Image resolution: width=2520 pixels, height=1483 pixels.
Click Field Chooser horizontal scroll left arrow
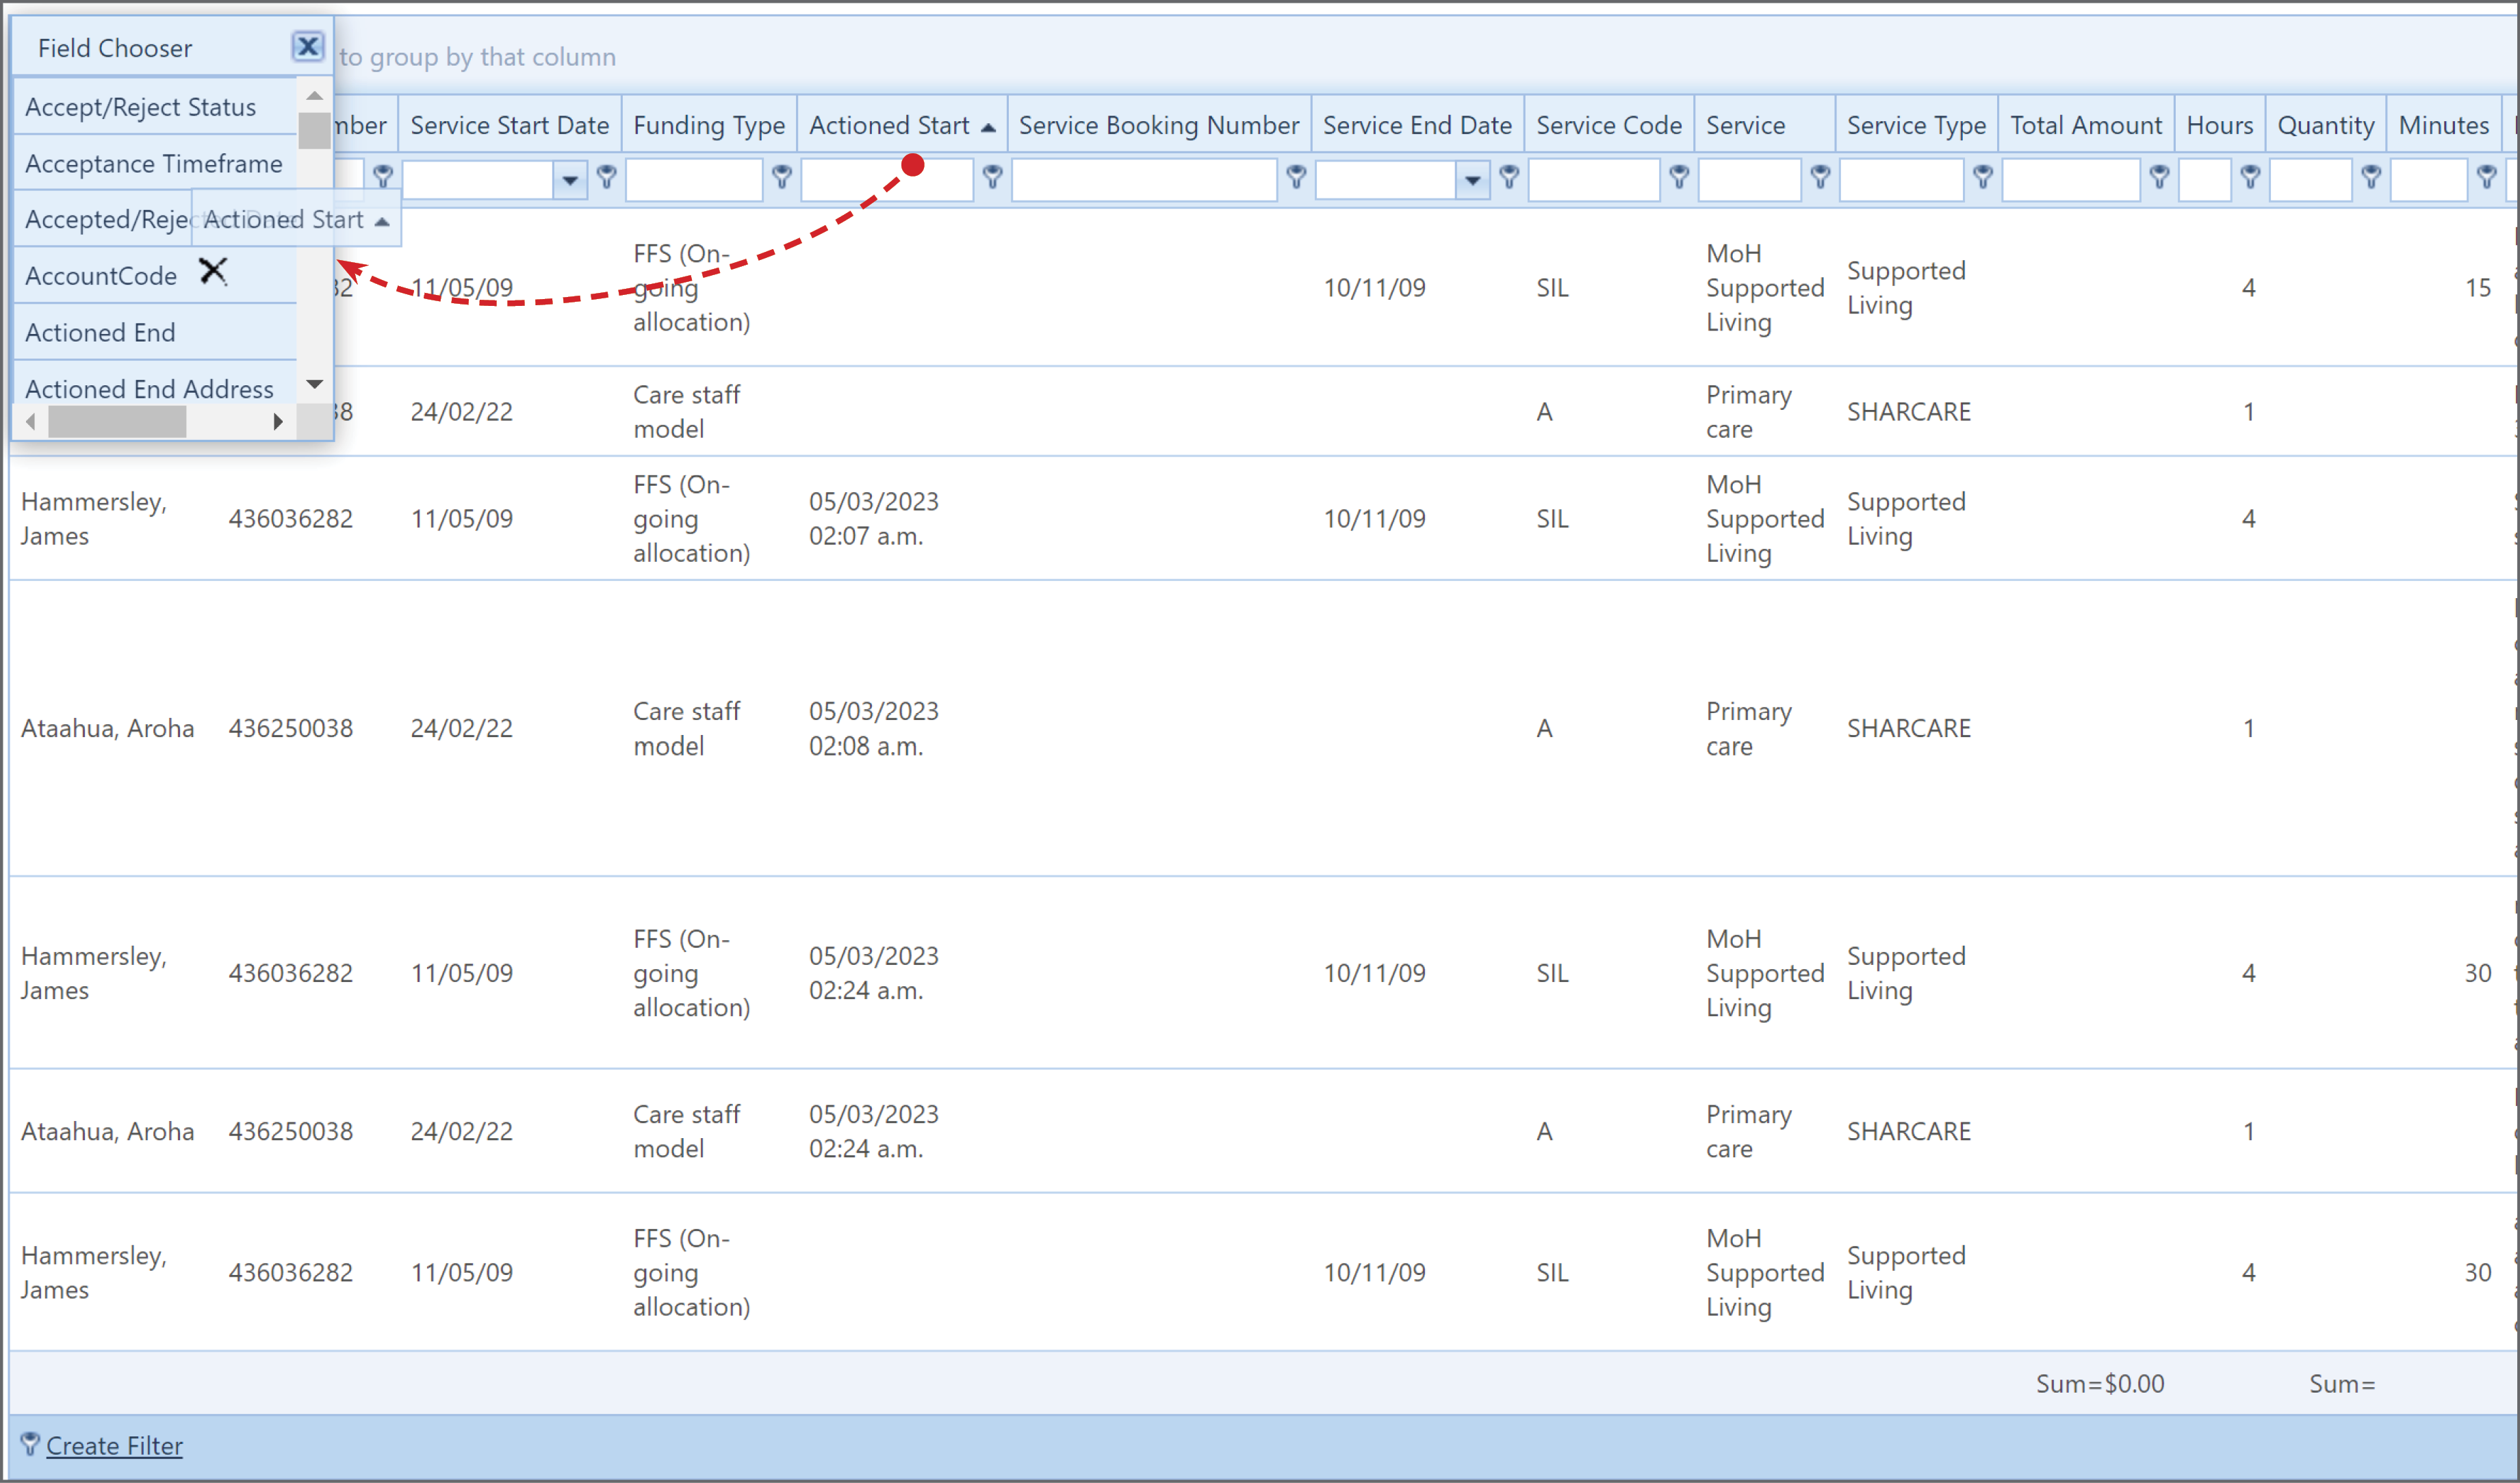click(x=30, y=422)
